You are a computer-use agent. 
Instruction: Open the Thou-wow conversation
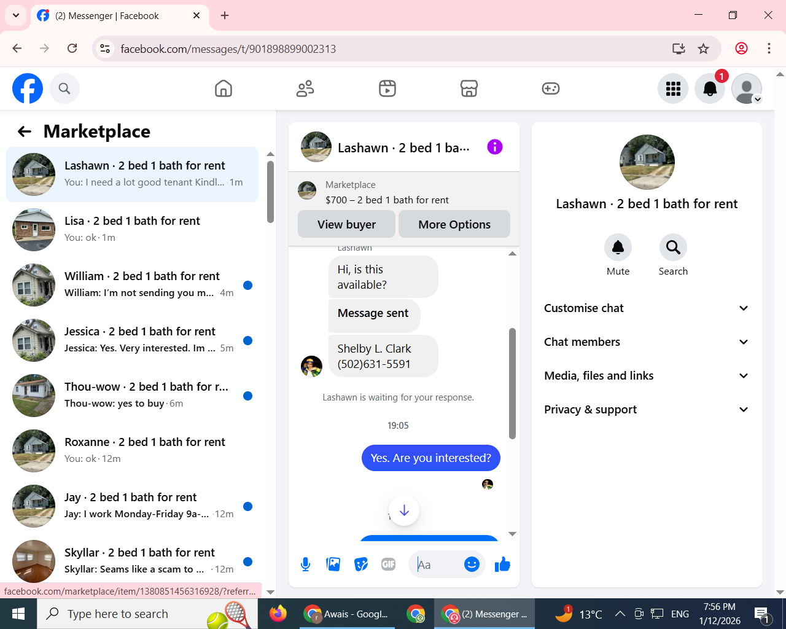click(x=132, y=396)
